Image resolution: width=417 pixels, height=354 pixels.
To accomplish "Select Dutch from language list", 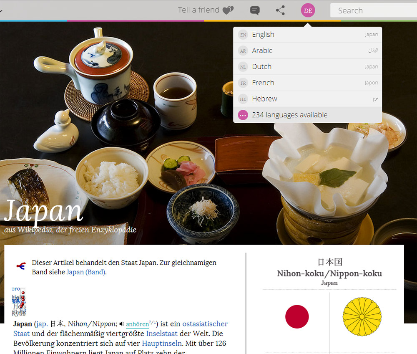I will click(x=307, y=67).
